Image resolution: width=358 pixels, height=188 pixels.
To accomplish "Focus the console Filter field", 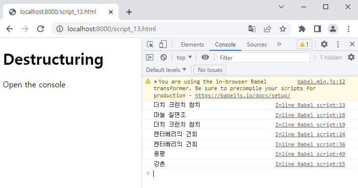I will 264,58.
